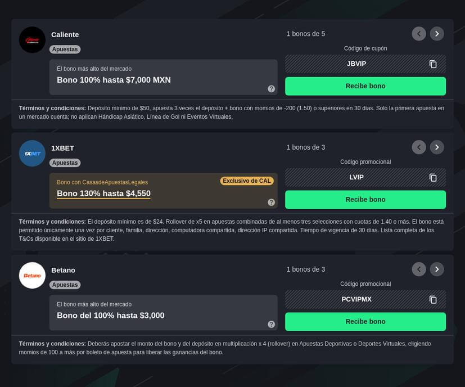This screenshot has height=387, width=465.
Task: Select the Apuestas tag under Caliente
Action: (x=65, y=49)
